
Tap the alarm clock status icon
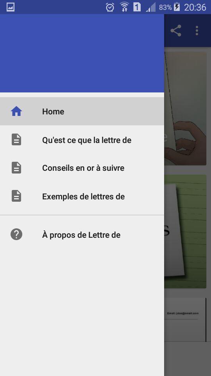tap(110, 7)
